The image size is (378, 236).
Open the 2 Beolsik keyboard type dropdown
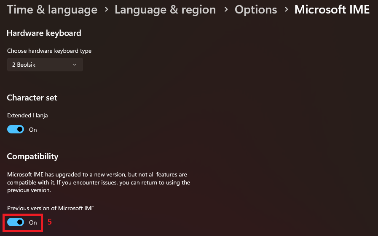point(45,65)
